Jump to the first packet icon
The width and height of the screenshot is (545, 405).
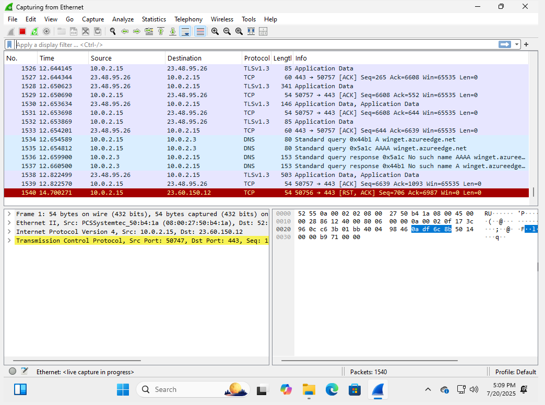coord(161,32)
